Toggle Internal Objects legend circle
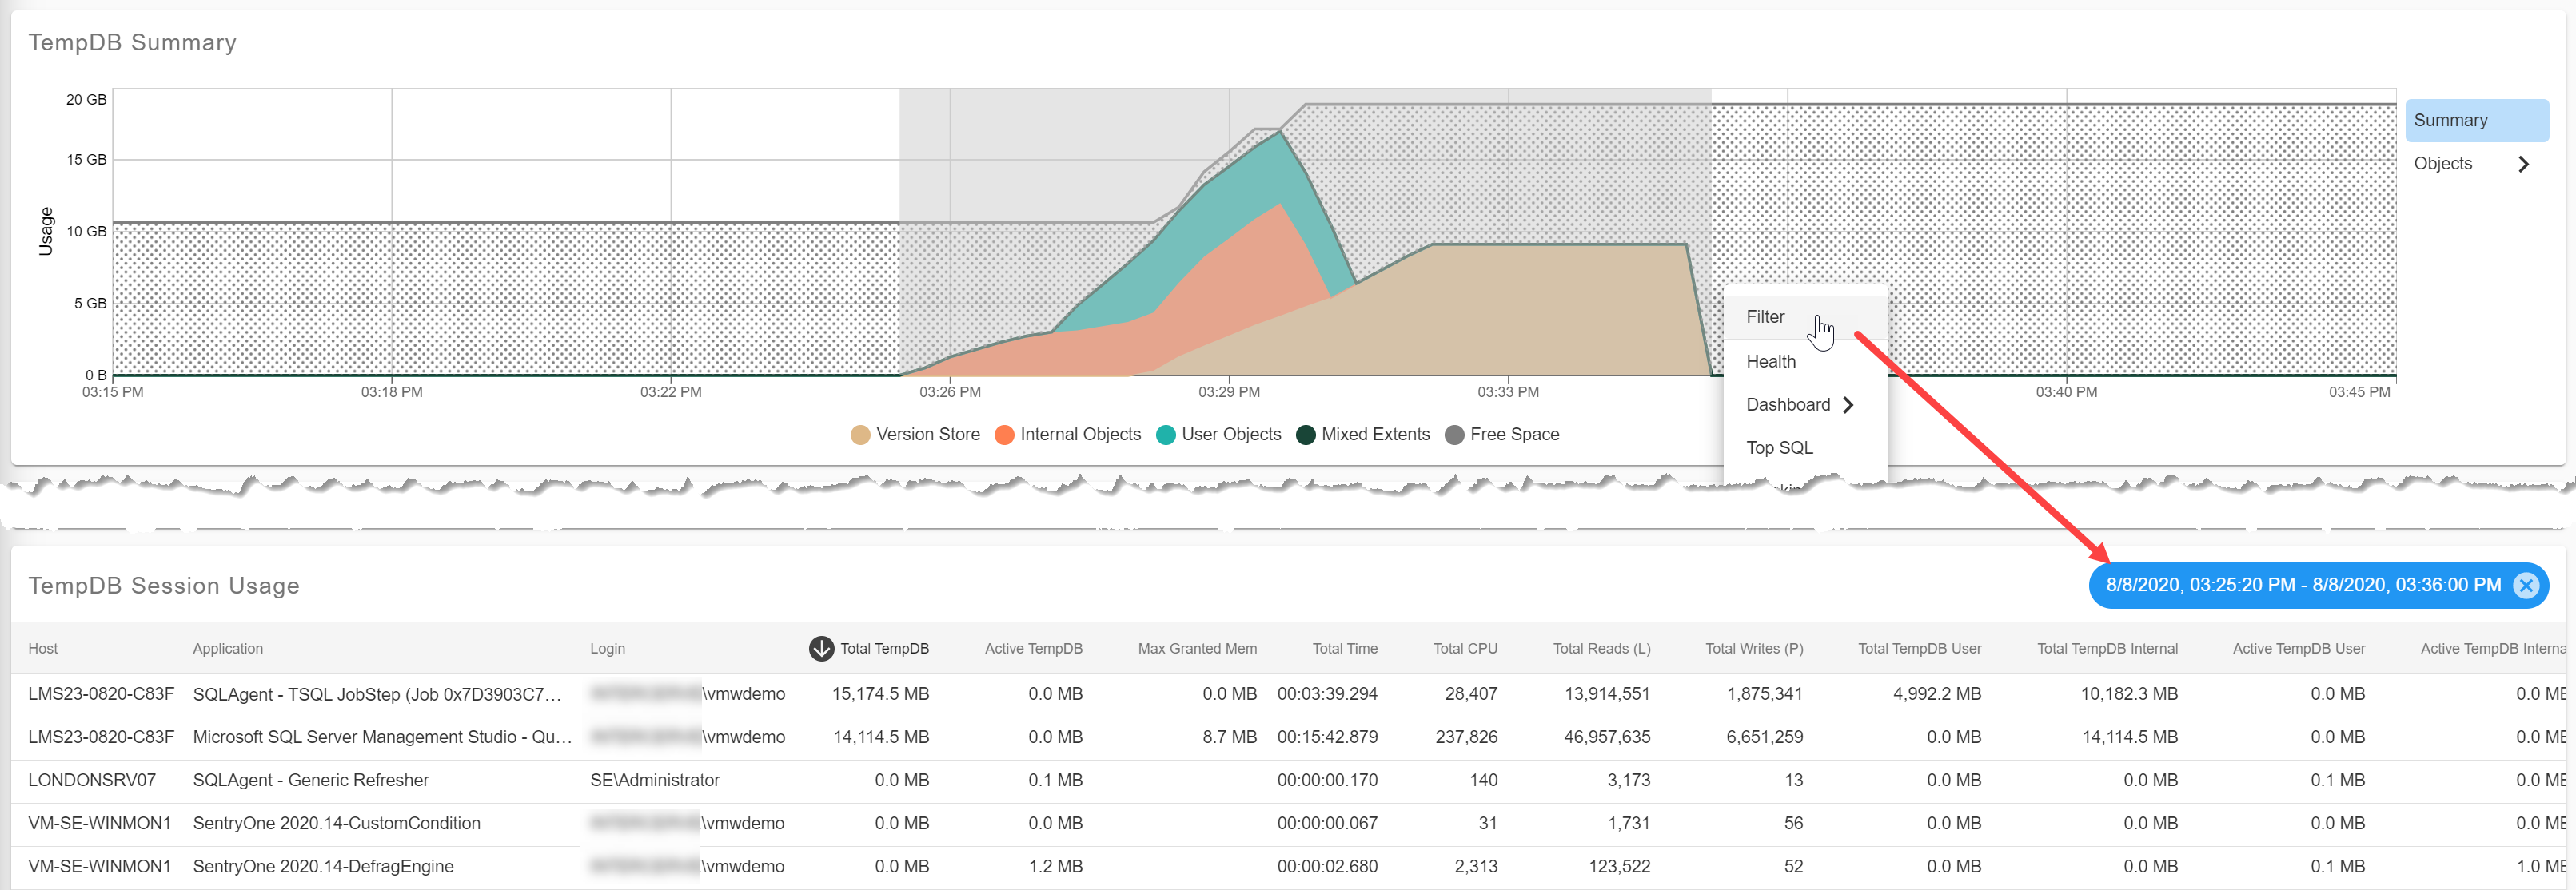The width and height of the screenshot is (2576, 890). [x=1004, y=435]
